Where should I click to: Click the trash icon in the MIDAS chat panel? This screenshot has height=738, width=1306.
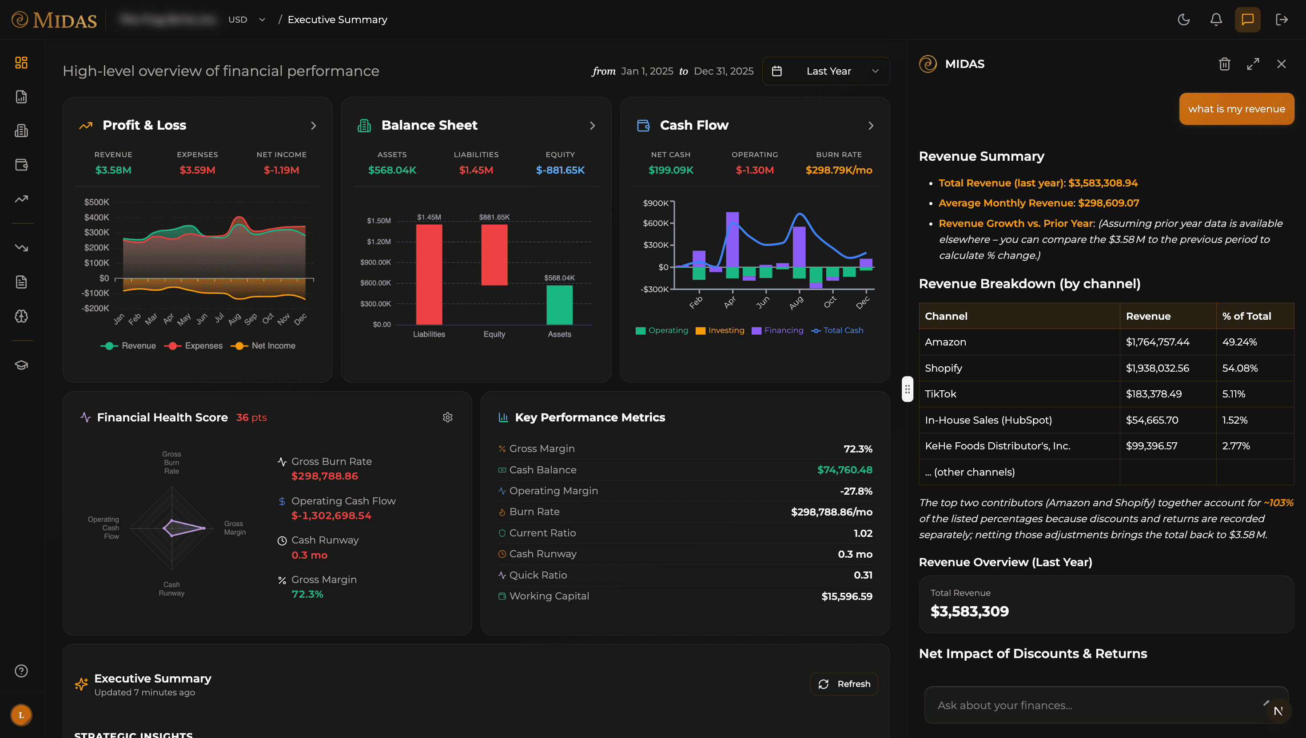[1224, 64]
